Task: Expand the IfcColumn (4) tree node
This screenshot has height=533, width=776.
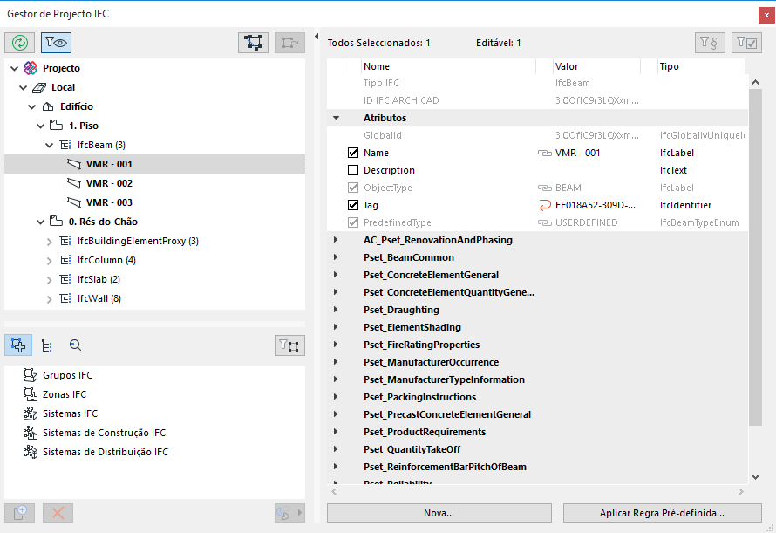Action: [x=50, y=260]
